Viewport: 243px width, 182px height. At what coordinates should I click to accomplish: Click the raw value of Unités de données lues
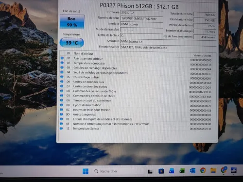(200, 83)
